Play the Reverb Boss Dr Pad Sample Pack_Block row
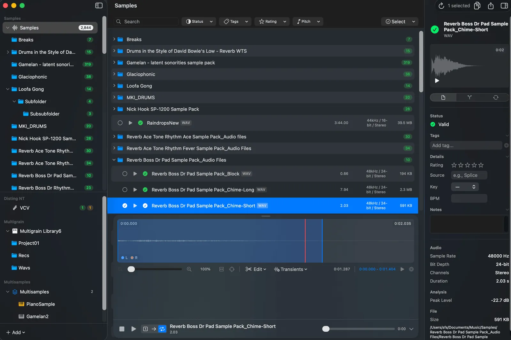 click(135, 174)
